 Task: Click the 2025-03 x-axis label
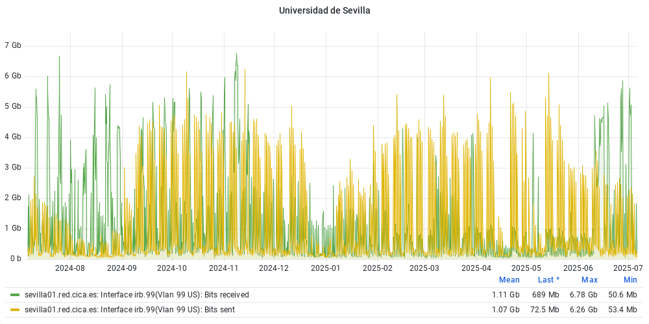pyautogui.click(x=424, y=268)
